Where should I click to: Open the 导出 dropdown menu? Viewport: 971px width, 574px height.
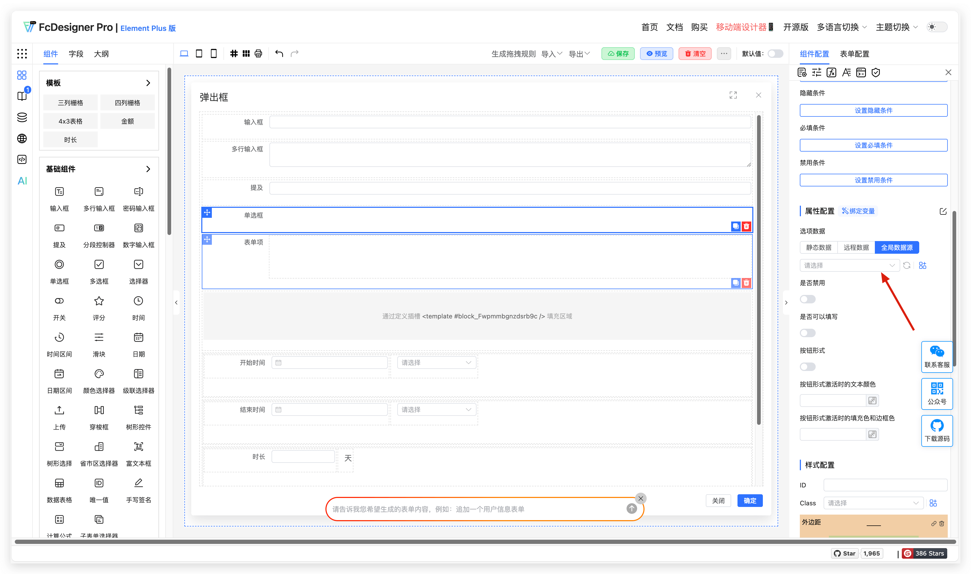579,54
